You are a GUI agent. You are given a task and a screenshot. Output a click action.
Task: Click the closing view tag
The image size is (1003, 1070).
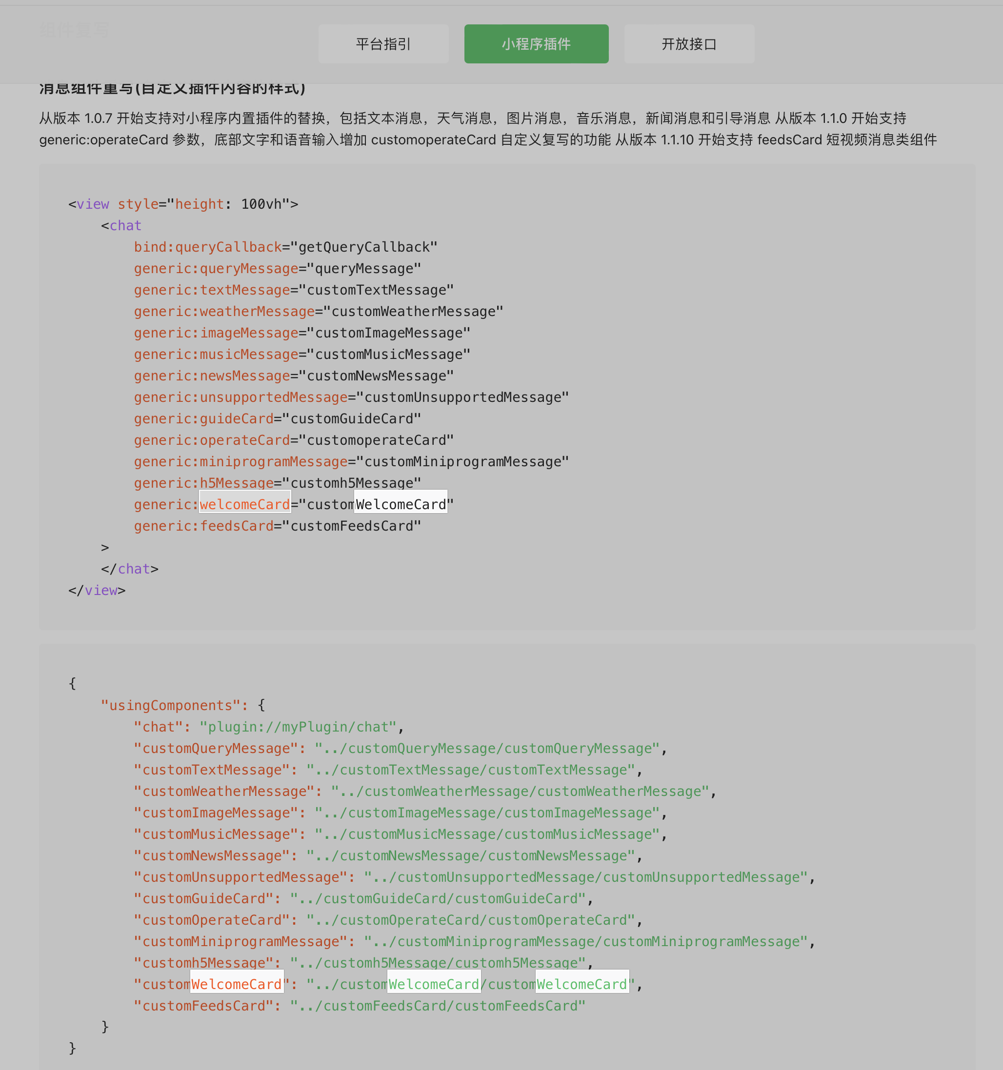[97, 591]
